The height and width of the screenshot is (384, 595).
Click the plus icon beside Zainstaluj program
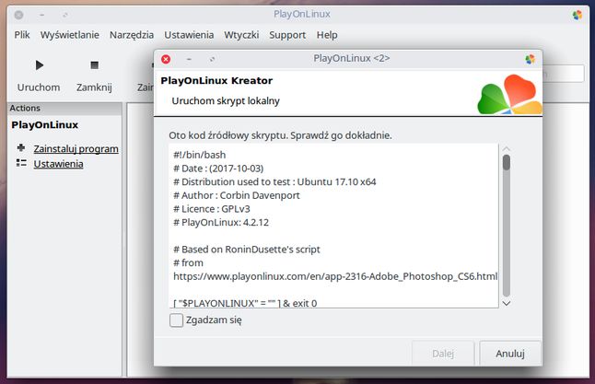pyautogui.click(x=21, y=147)
